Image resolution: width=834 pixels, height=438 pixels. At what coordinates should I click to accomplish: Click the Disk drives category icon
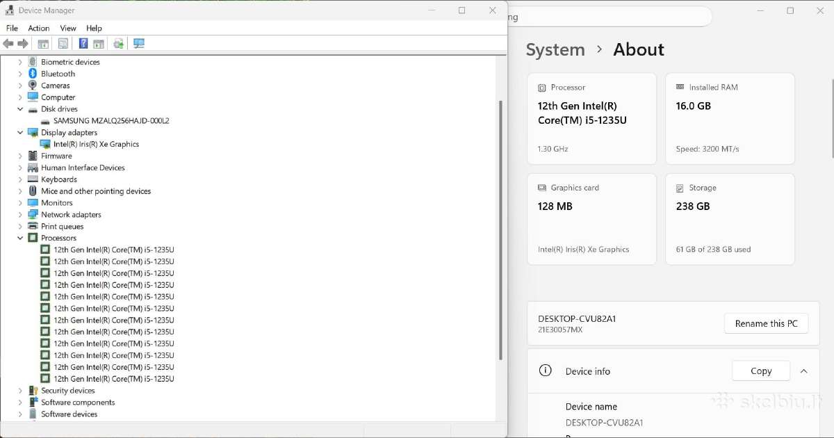[33, 109]
